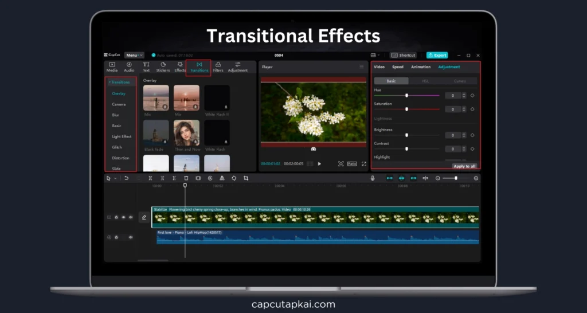This screenshot has height=313, width=587.
Task: Select the Then and Now transition thumbnail
Action: [x=186, y=132]
